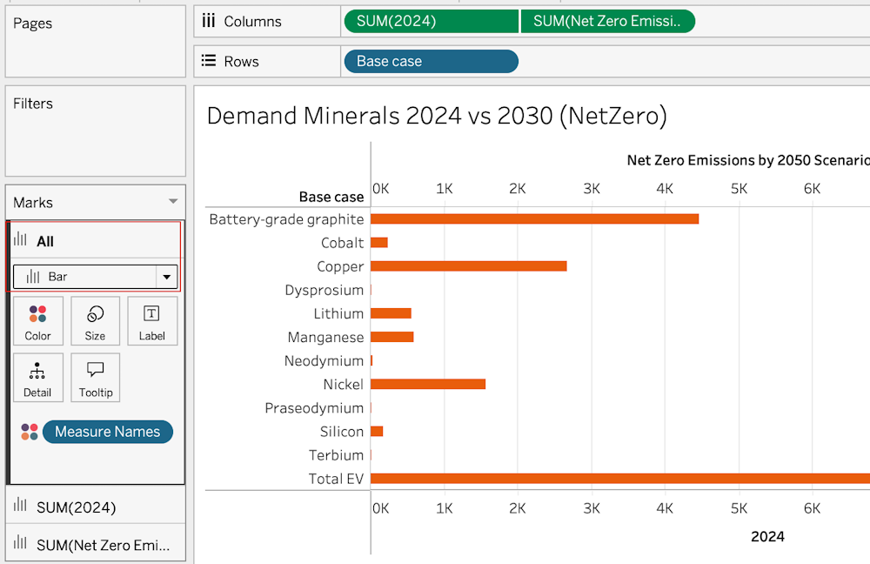The height and width of the screenshot is (564, 870).
Task: Switch to the All marks tab
Action: (x=96, y=241)
